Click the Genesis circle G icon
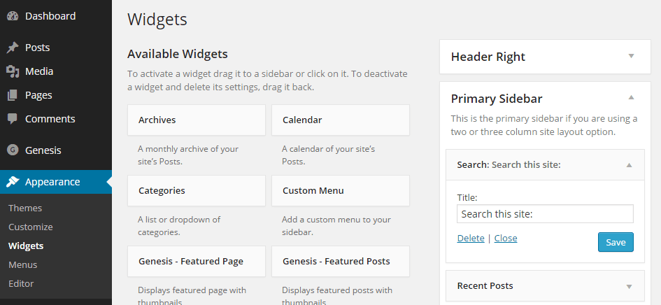This screenshot has height=305, width=661. tap(13, 150)
